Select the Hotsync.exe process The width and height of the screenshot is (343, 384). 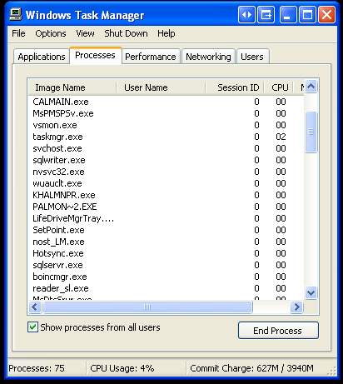click(x=166, y=253)
